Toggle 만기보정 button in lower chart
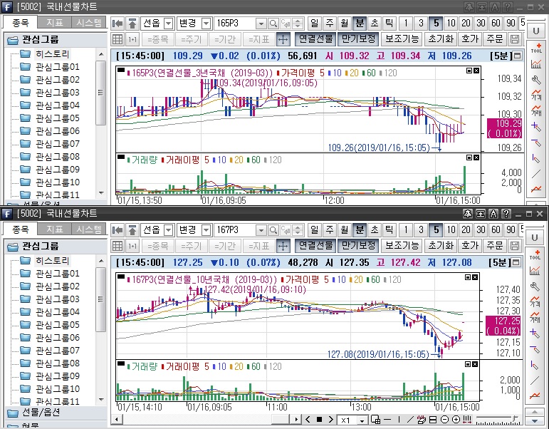The image size is (549, 429). click(358, 246)
